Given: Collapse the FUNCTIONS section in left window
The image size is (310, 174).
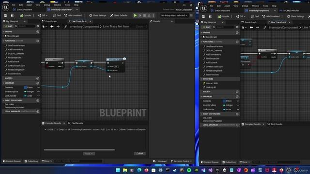Looking at the screenshot, I should click(3, 41).
